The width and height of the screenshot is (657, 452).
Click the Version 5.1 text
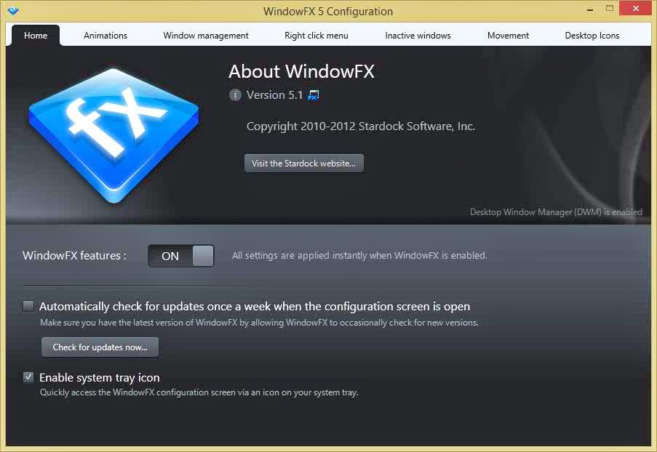point(274,95)
